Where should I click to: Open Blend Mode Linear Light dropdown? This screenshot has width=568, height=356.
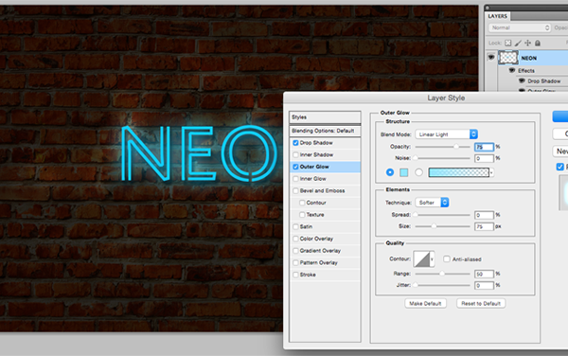click(x=446, y=134)
